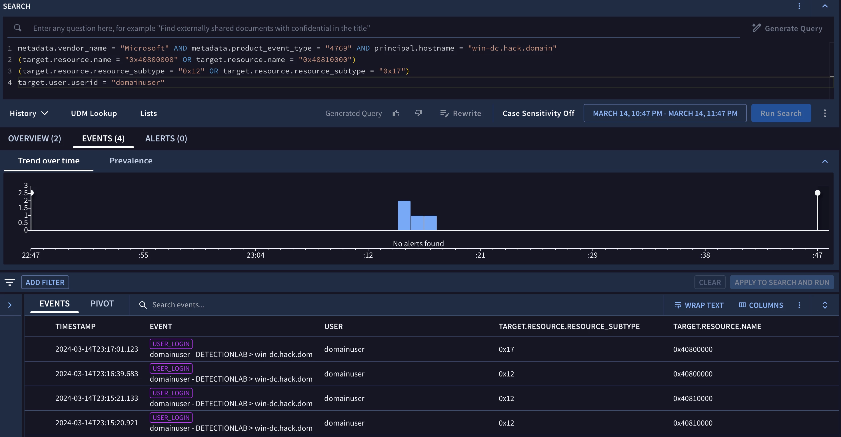Viewport: 841px width, 437px height.
Task: Click the right timeline range handle
Action: (x=818, y=193)
